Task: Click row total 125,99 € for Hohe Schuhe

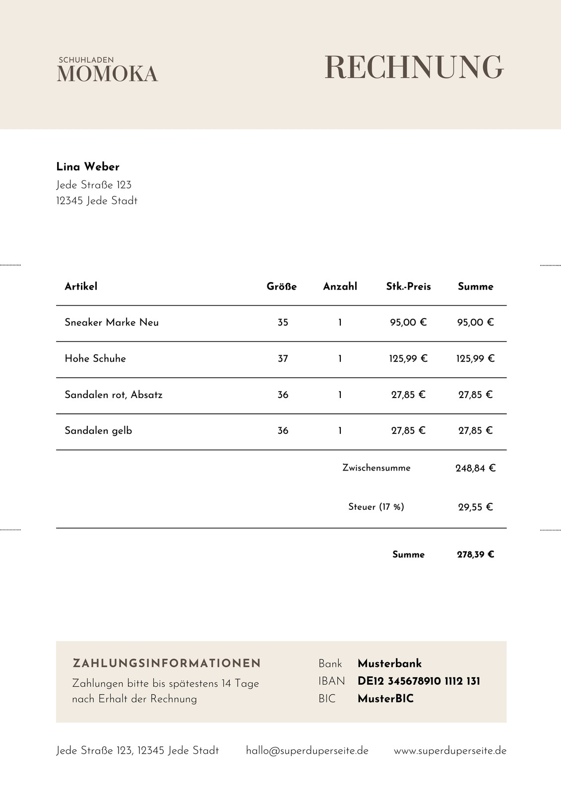Action: 475,358
